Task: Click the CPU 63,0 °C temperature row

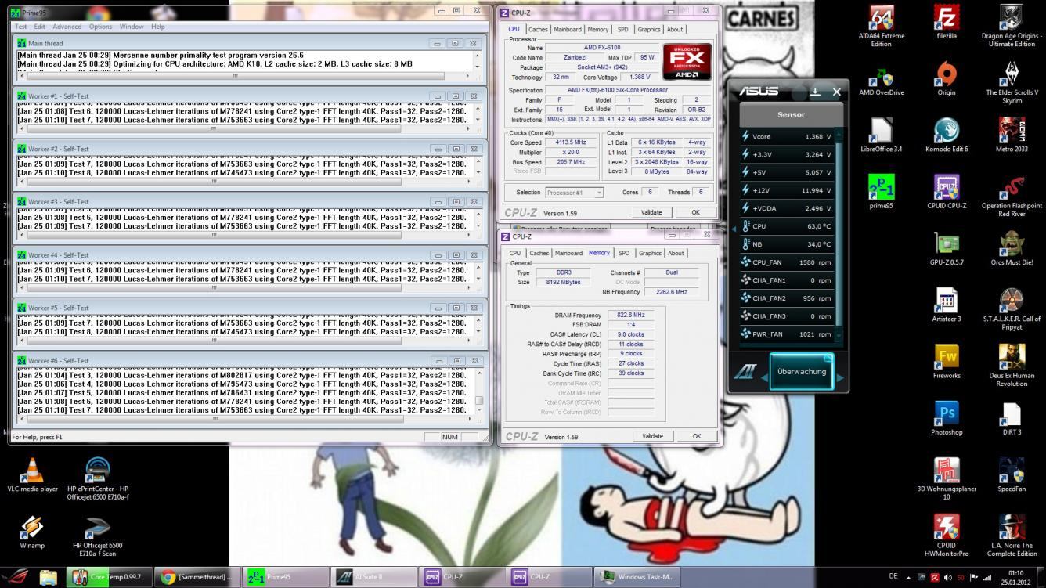Action: pos(787,226)
